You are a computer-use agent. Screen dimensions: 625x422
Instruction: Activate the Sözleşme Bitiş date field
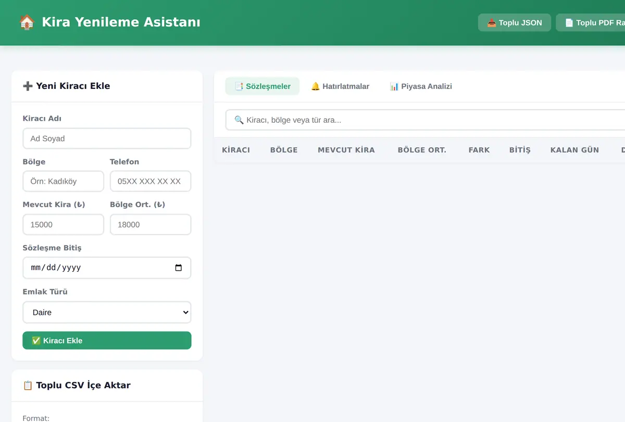107,267
